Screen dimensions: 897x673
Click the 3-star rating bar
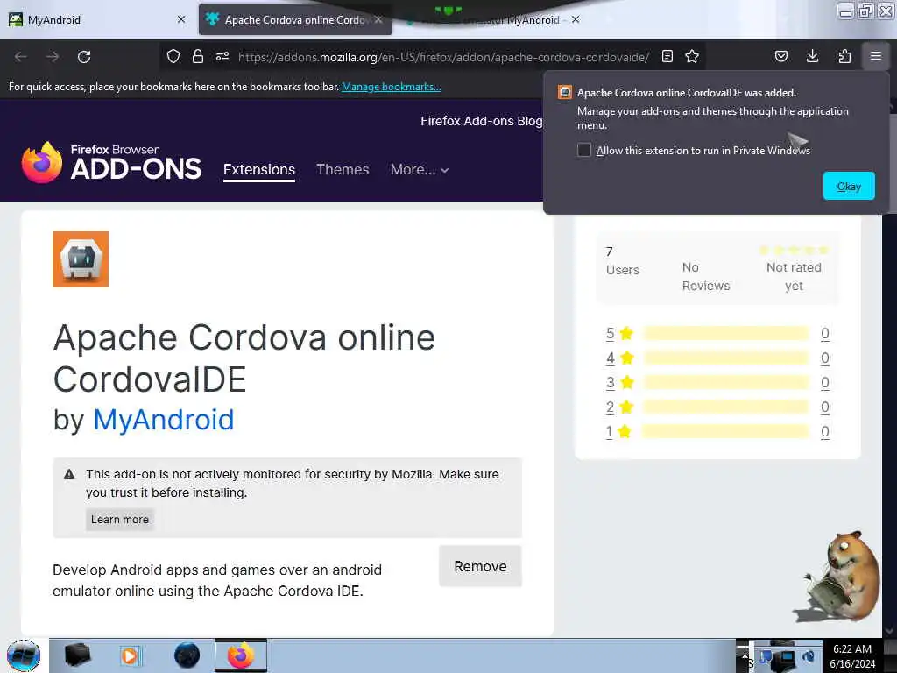pyautogui.click(x=726, y=382)
